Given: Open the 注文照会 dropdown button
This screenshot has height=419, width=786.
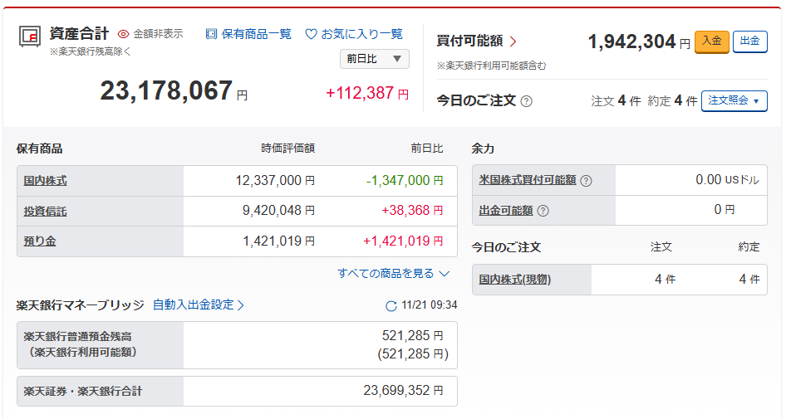Looking at the screenshot, I should pos(734,100).
